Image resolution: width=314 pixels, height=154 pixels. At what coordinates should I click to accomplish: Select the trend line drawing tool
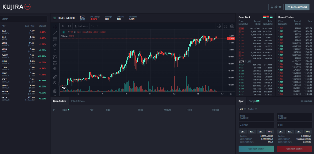pyautogui.click(x=55, y=33)
